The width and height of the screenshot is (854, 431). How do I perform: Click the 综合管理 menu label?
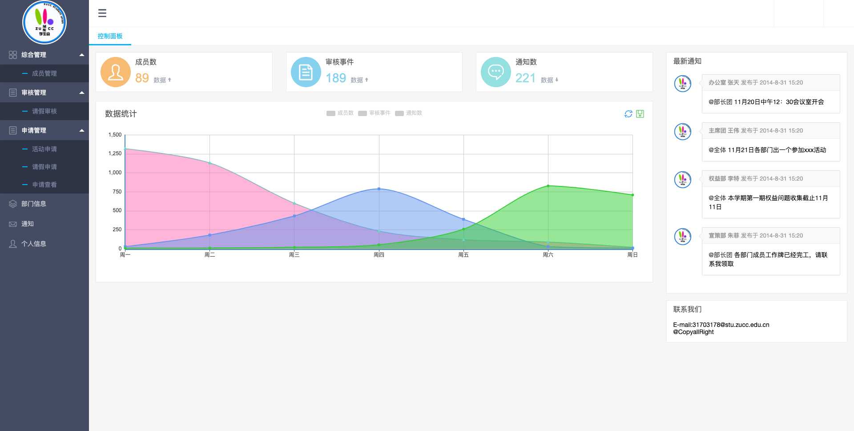coord(34,55)
